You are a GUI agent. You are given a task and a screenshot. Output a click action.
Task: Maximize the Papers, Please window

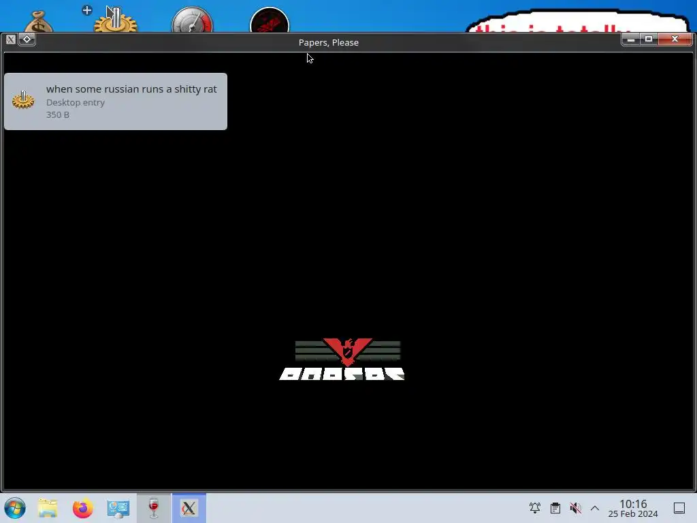[x=649, y=39]
